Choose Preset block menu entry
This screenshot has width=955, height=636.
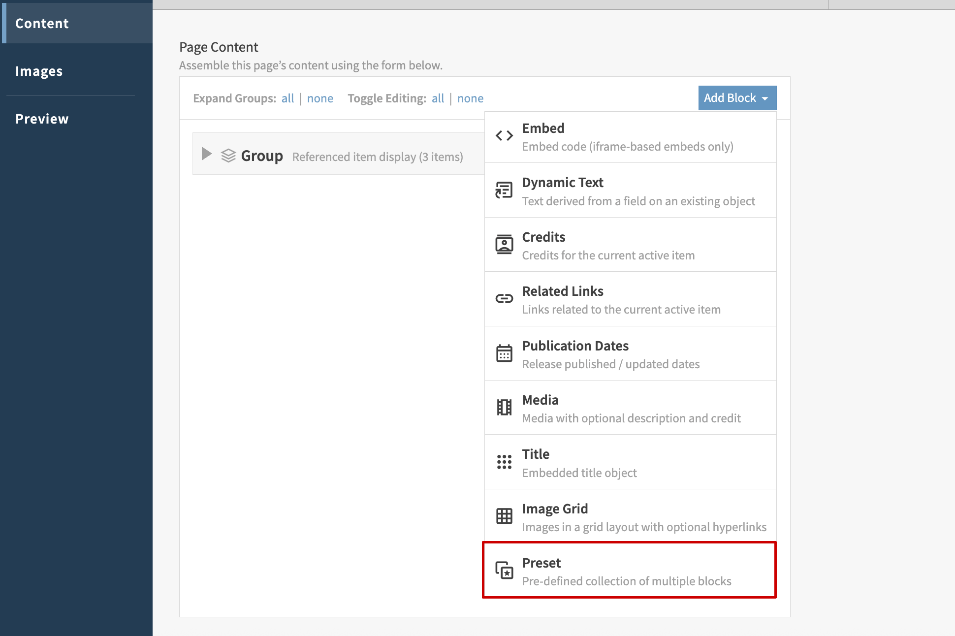pos(629,571)
